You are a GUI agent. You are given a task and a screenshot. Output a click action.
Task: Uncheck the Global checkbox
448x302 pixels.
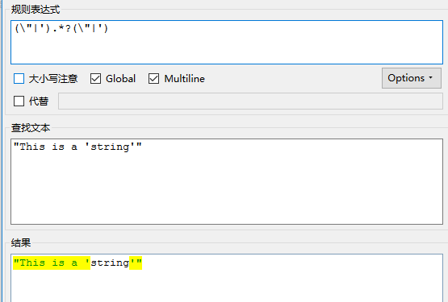95,79
